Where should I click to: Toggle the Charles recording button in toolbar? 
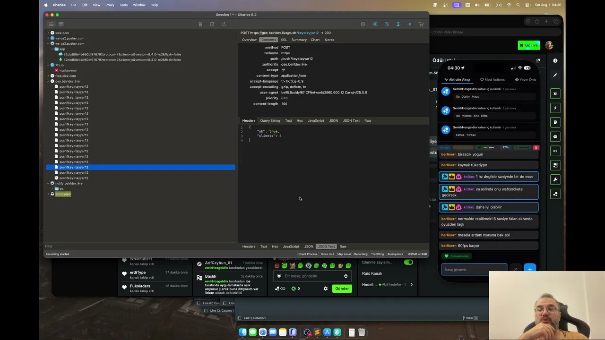pos(375,24)
